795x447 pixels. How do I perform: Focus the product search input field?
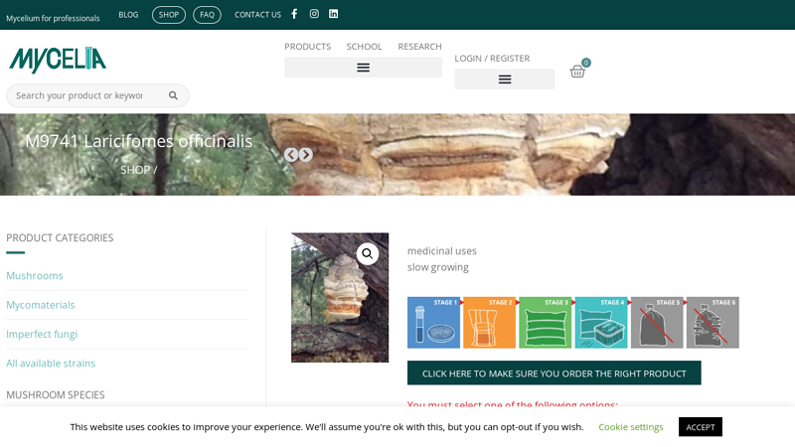point(79,95)
